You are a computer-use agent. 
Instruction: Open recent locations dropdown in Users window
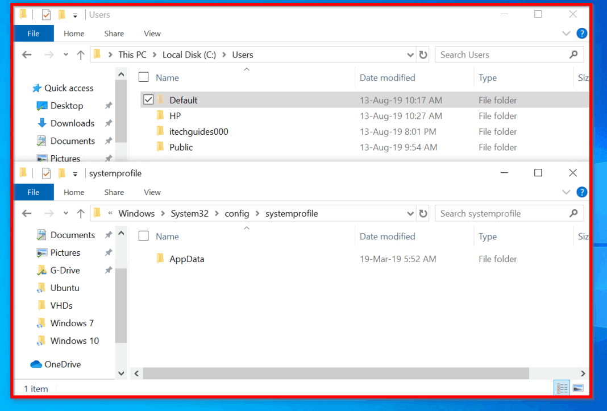66,55
